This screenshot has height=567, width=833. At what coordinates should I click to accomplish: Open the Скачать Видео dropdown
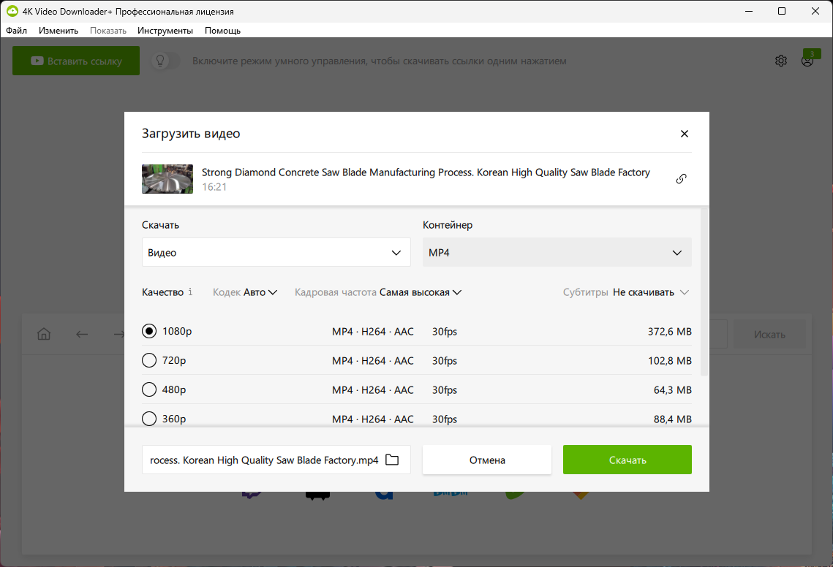pos(276,252)
